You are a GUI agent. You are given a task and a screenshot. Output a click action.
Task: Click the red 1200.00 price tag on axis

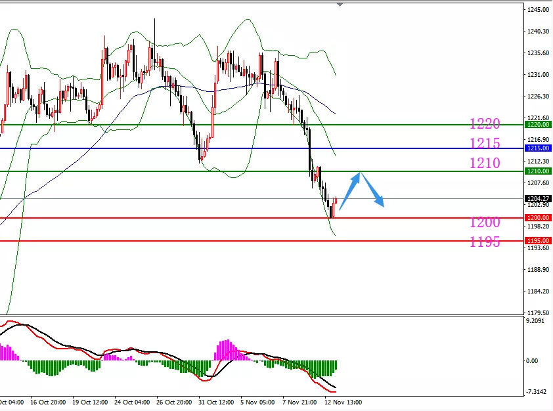click(x=537, y=217)
